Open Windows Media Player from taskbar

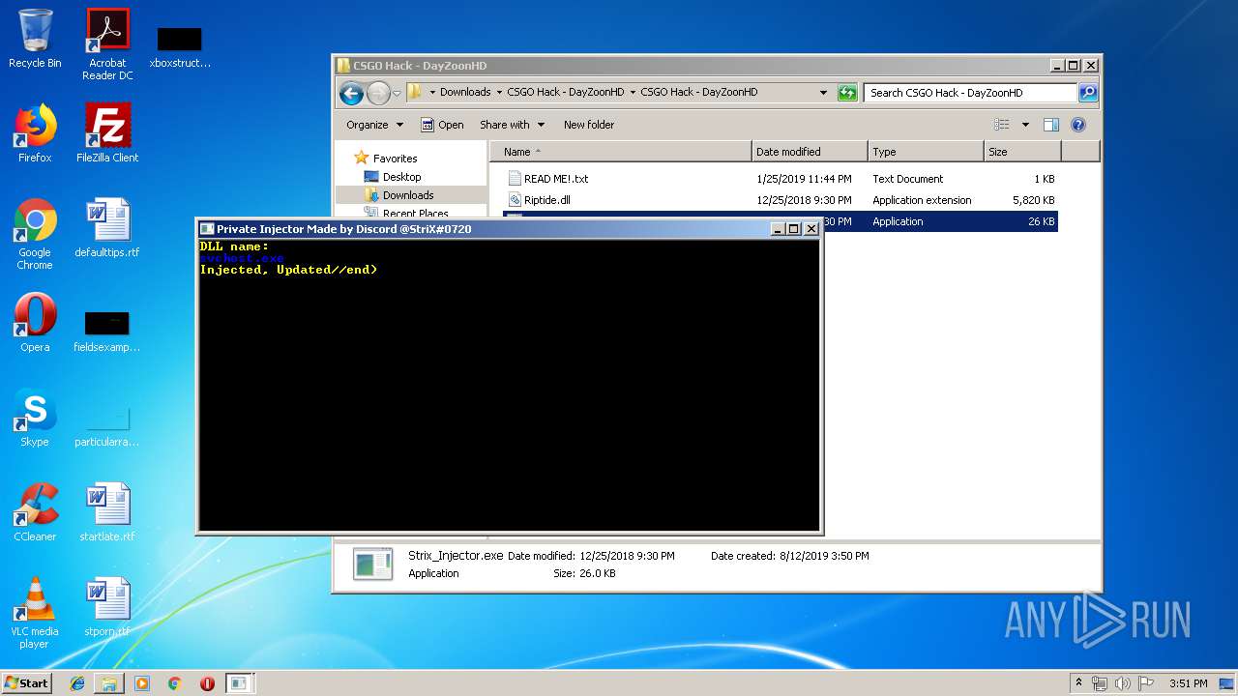click(142, 683)
